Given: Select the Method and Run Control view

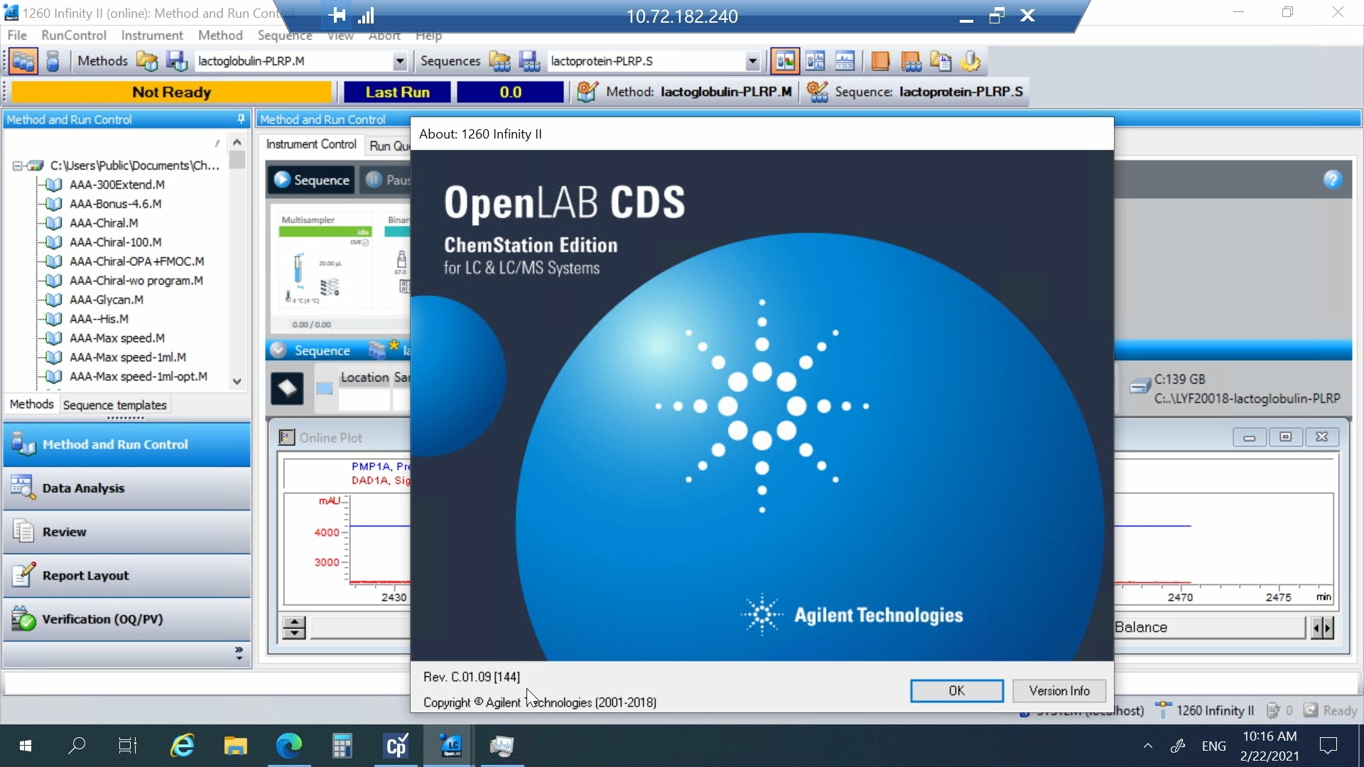Looking at the screenshot, I should [x=127, y=445].
